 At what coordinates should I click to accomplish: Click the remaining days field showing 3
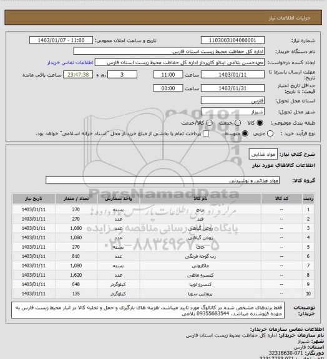pyautogui.click(x=122, y=75)
